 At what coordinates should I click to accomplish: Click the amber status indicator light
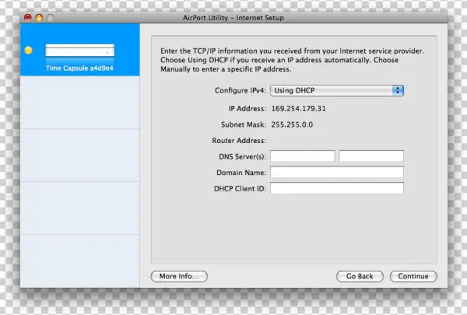tap(28, 51)
